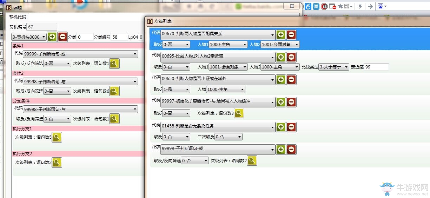This screenshot has height=198, width=430.
Task: Click browser 票 ticket icon
Action: pos(316,6)
